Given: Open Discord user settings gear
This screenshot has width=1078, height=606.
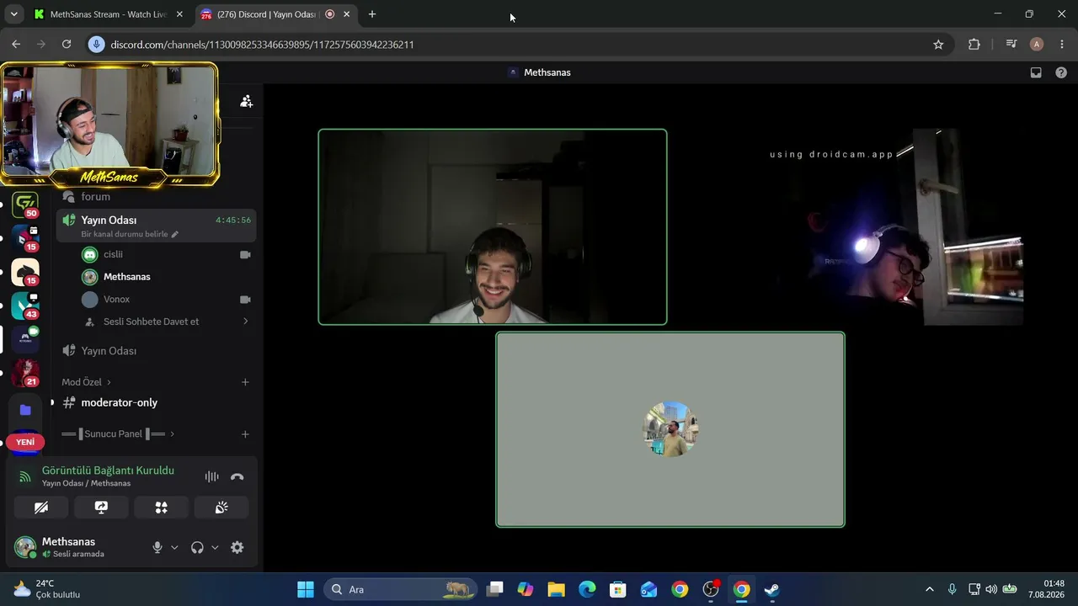Looking at the screenshot, I should coord(237,547).
